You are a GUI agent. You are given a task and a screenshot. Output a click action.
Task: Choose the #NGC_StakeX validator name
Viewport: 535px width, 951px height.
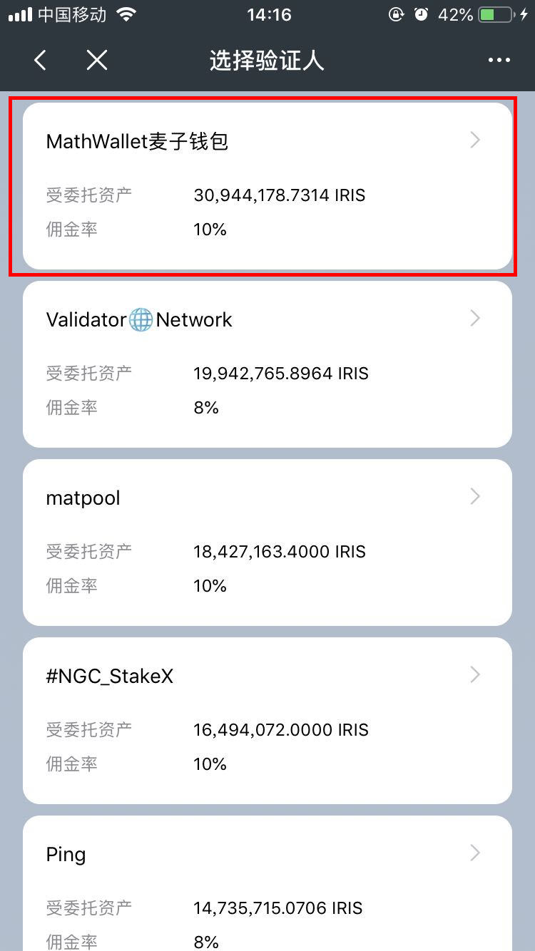pos(110,676)
